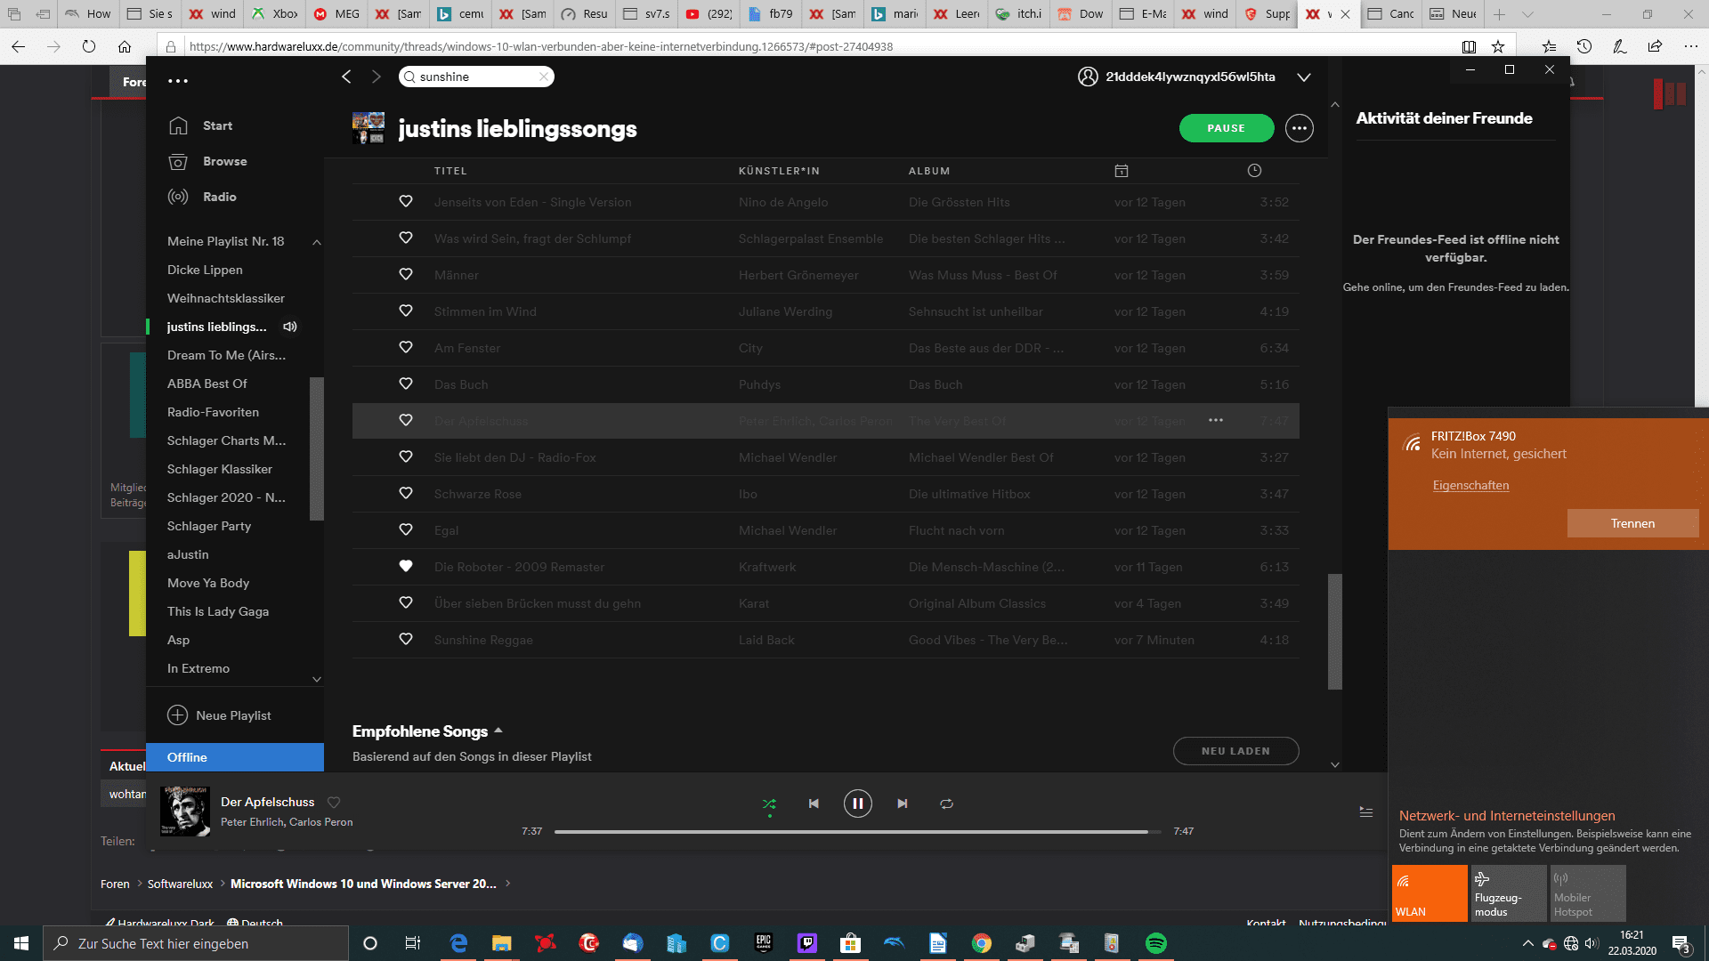Collapse Empfohlene Songs section
The image size is (1709, 961).
pos(498,731)
